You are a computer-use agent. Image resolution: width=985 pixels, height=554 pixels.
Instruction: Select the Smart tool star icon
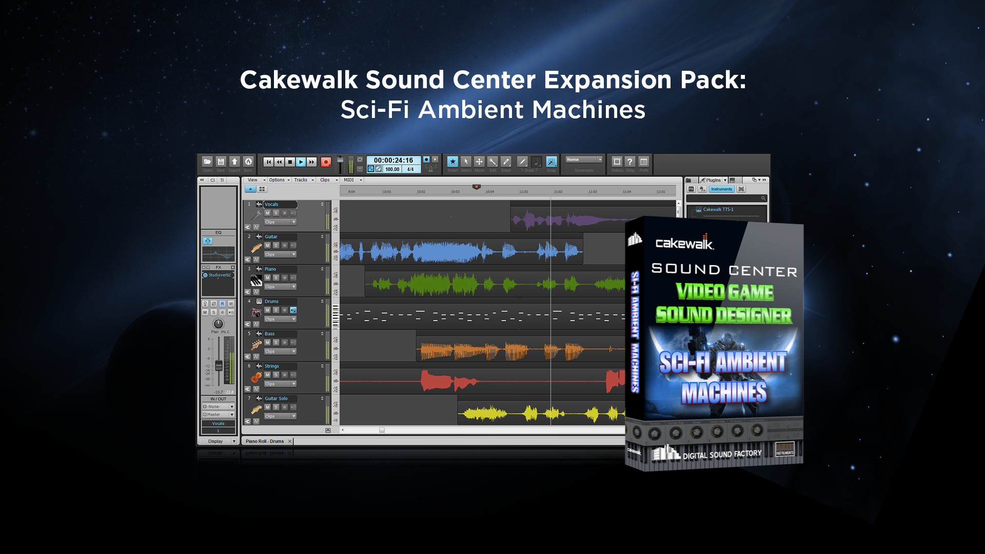point(452,162)
